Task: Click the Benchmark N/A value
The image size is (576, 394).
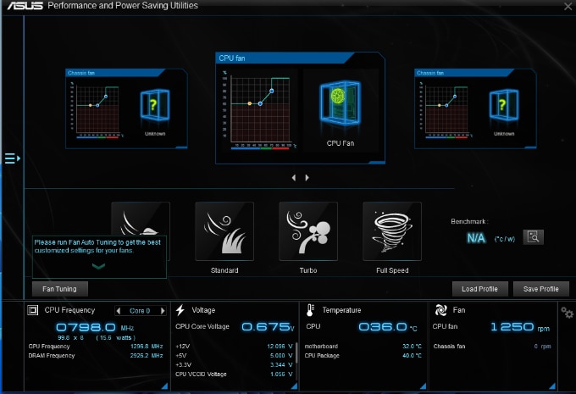Action: [476, 238]
